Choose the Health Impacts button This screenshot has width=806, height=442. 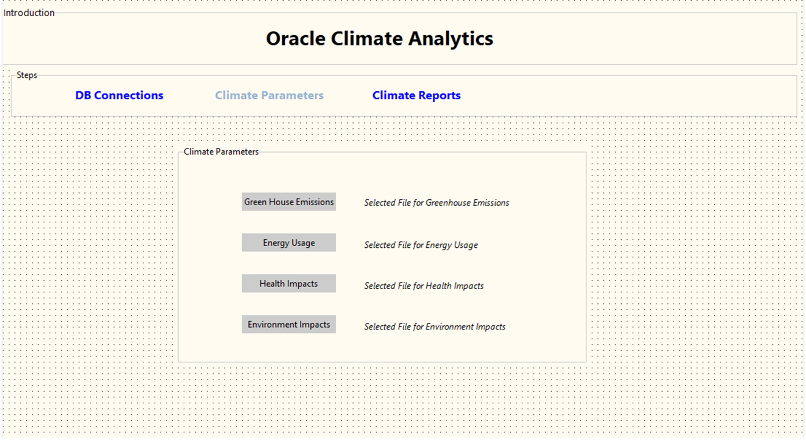pyautogui.click(x=288, y=283)
